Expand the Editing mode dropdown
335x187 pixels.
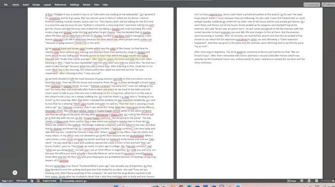[329, 4]
